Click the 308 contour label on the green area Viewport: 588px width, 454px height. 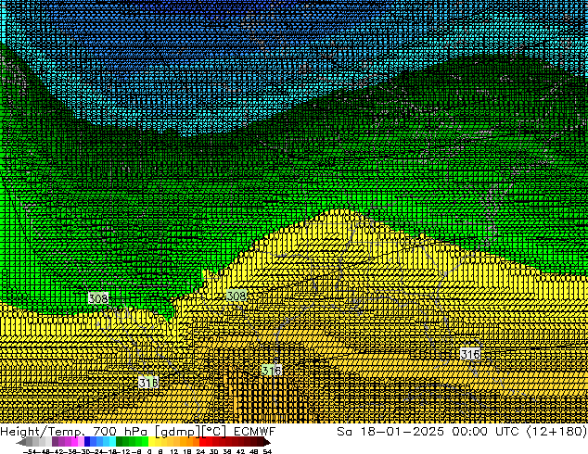point(98,298)
